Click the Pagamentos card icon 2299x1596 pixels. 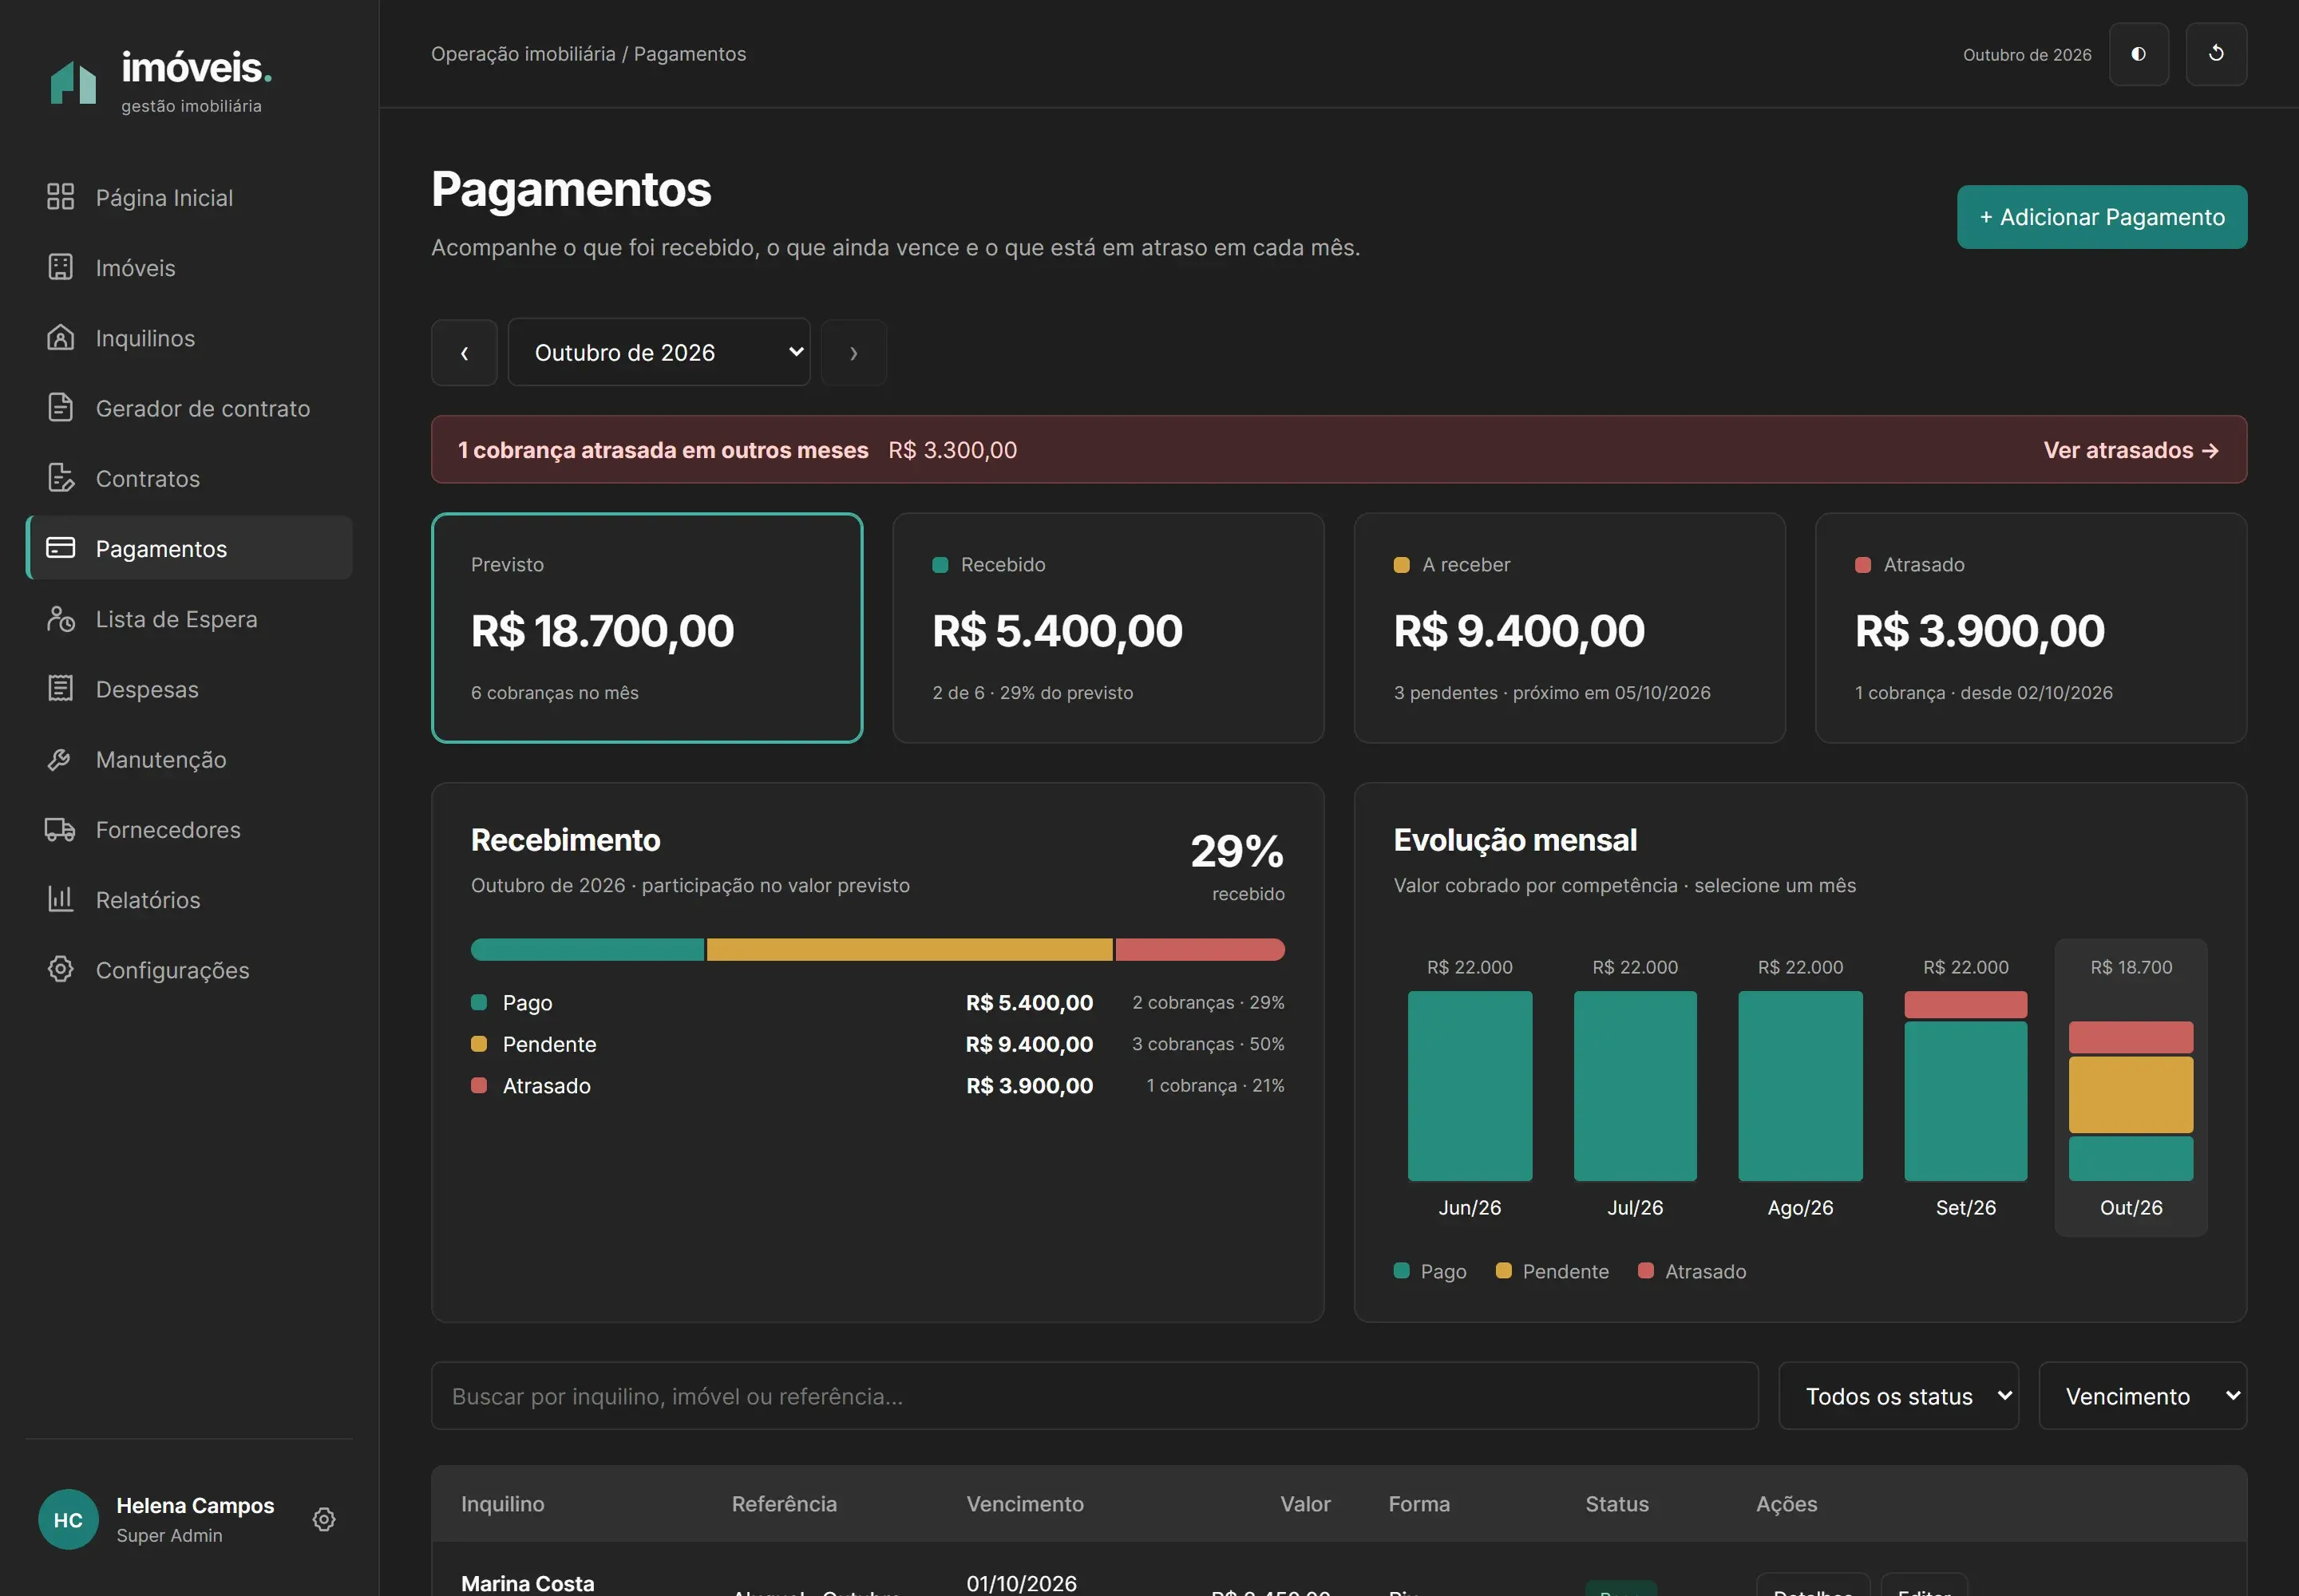pos(60,548)
